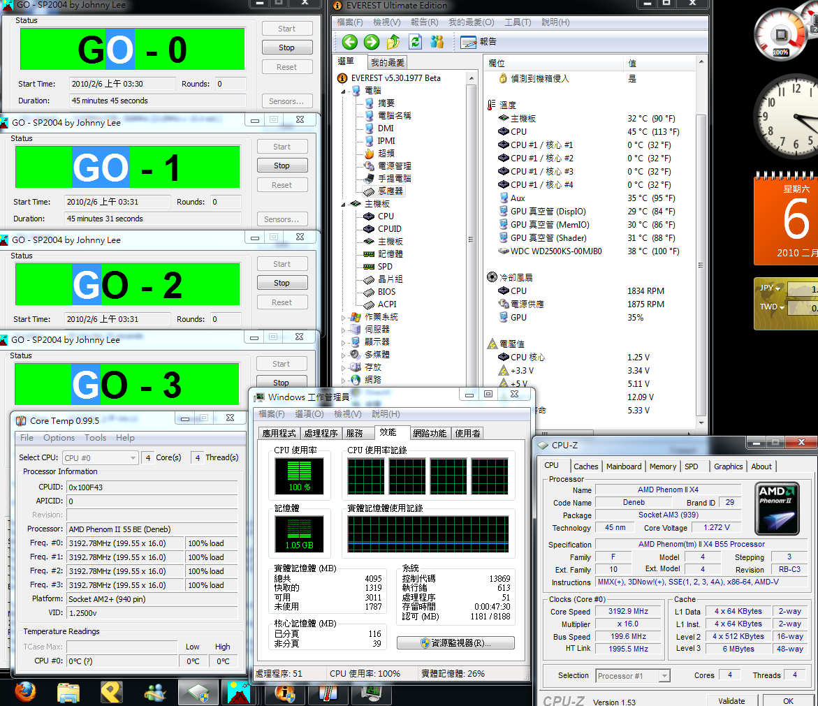This screenshot has height=706, width=818.
Task: Switch to Caches tab in CPU-Z
Action: (x=586, y=466)
